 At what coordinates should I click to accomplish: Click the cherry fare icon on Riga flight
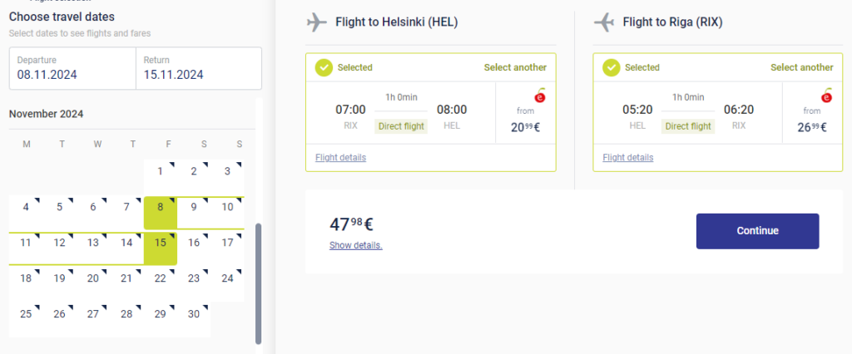coord(826,95)
